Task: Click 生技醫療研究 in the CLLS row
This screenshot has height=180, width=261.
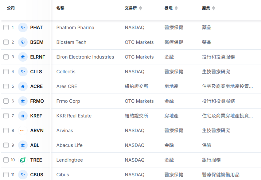Action: click(216, 72)
